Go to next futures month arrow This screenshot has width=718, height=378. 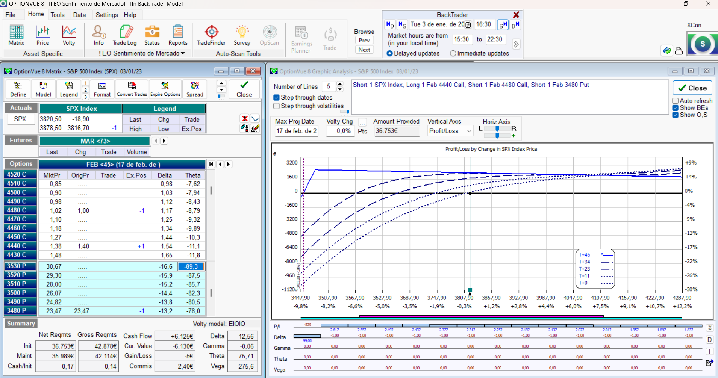click(x=164, y=141)
